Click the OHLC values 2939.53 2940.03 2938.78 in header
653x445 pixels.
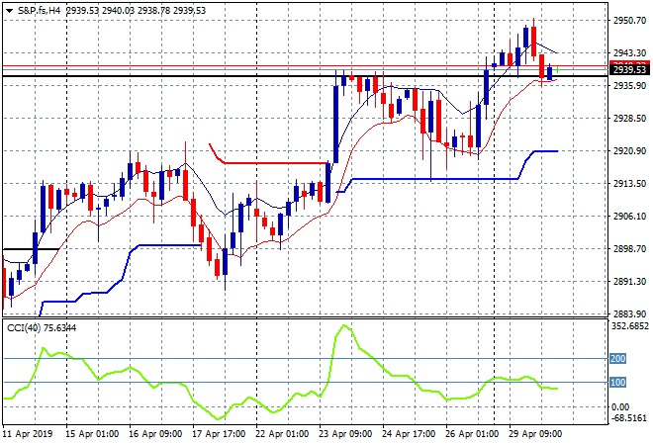point(119,11)
